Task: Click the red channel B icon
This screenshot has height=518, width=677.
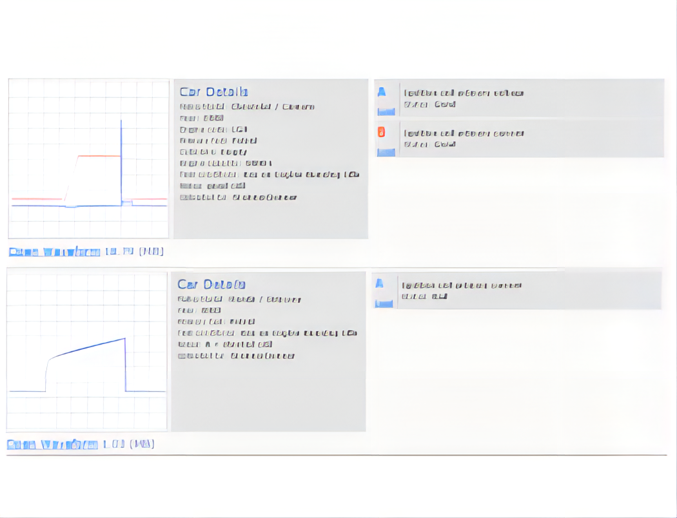Action: coord(381,132)
